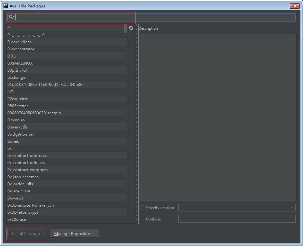Select package 0-._.-._.-._.-._.-._.-._.-0
The width and height of the screenshot is (303, 246).
(67, 35)
